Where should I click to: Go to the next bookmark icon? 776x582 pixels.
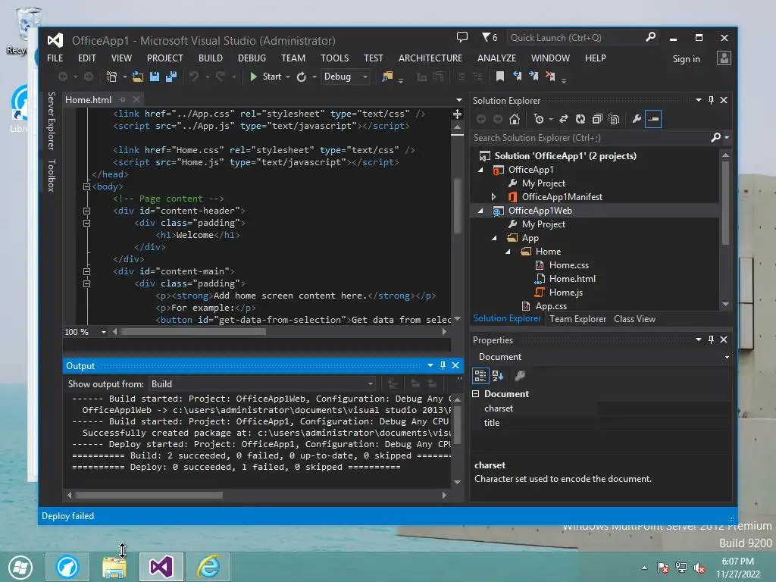(x=533, y=77)
